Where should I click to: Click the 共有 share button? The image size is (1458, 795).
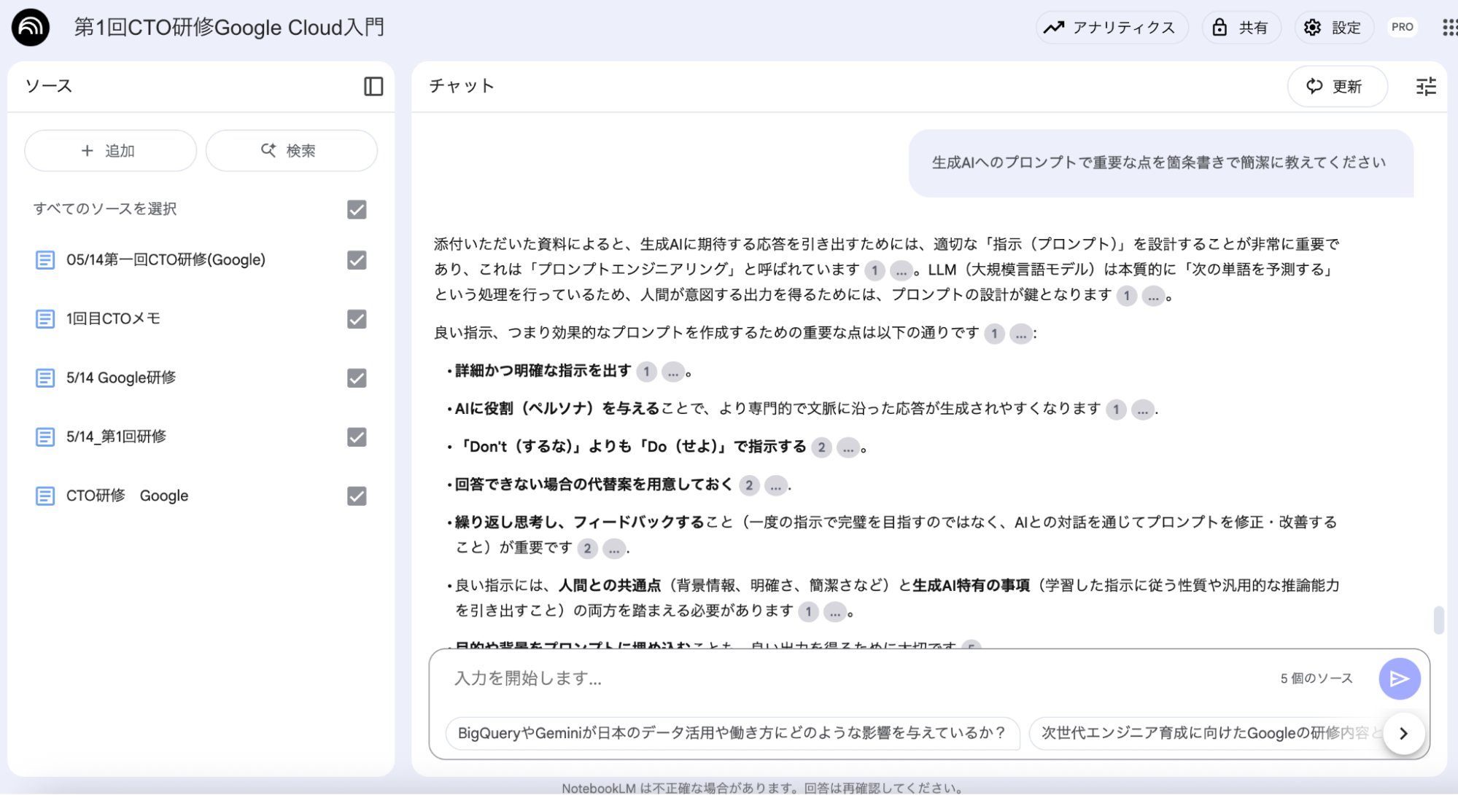(1241, 28)
